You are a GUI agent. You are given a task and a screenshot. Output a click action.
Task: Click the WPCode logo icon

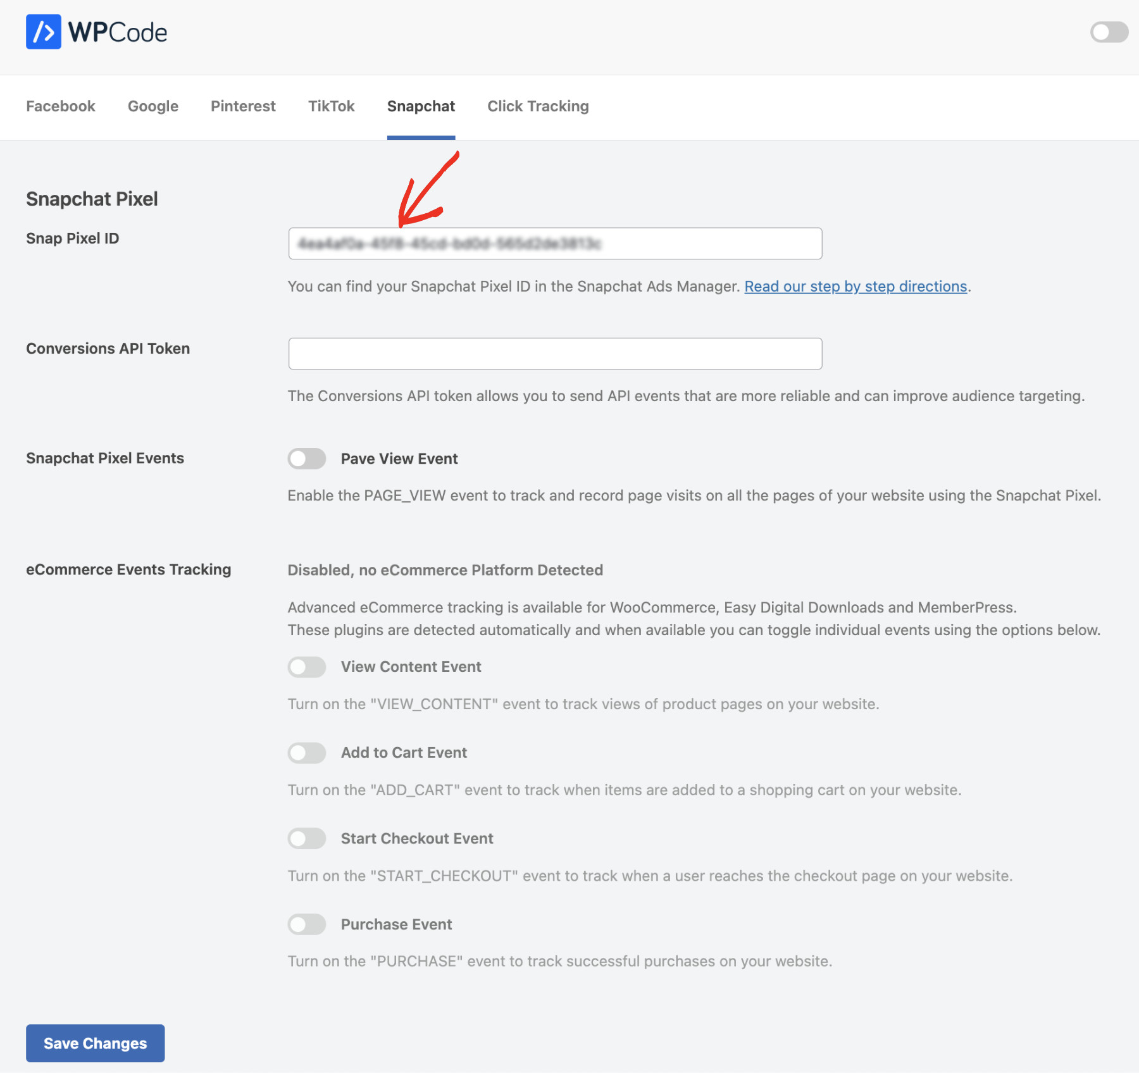[x=43, y=32]
